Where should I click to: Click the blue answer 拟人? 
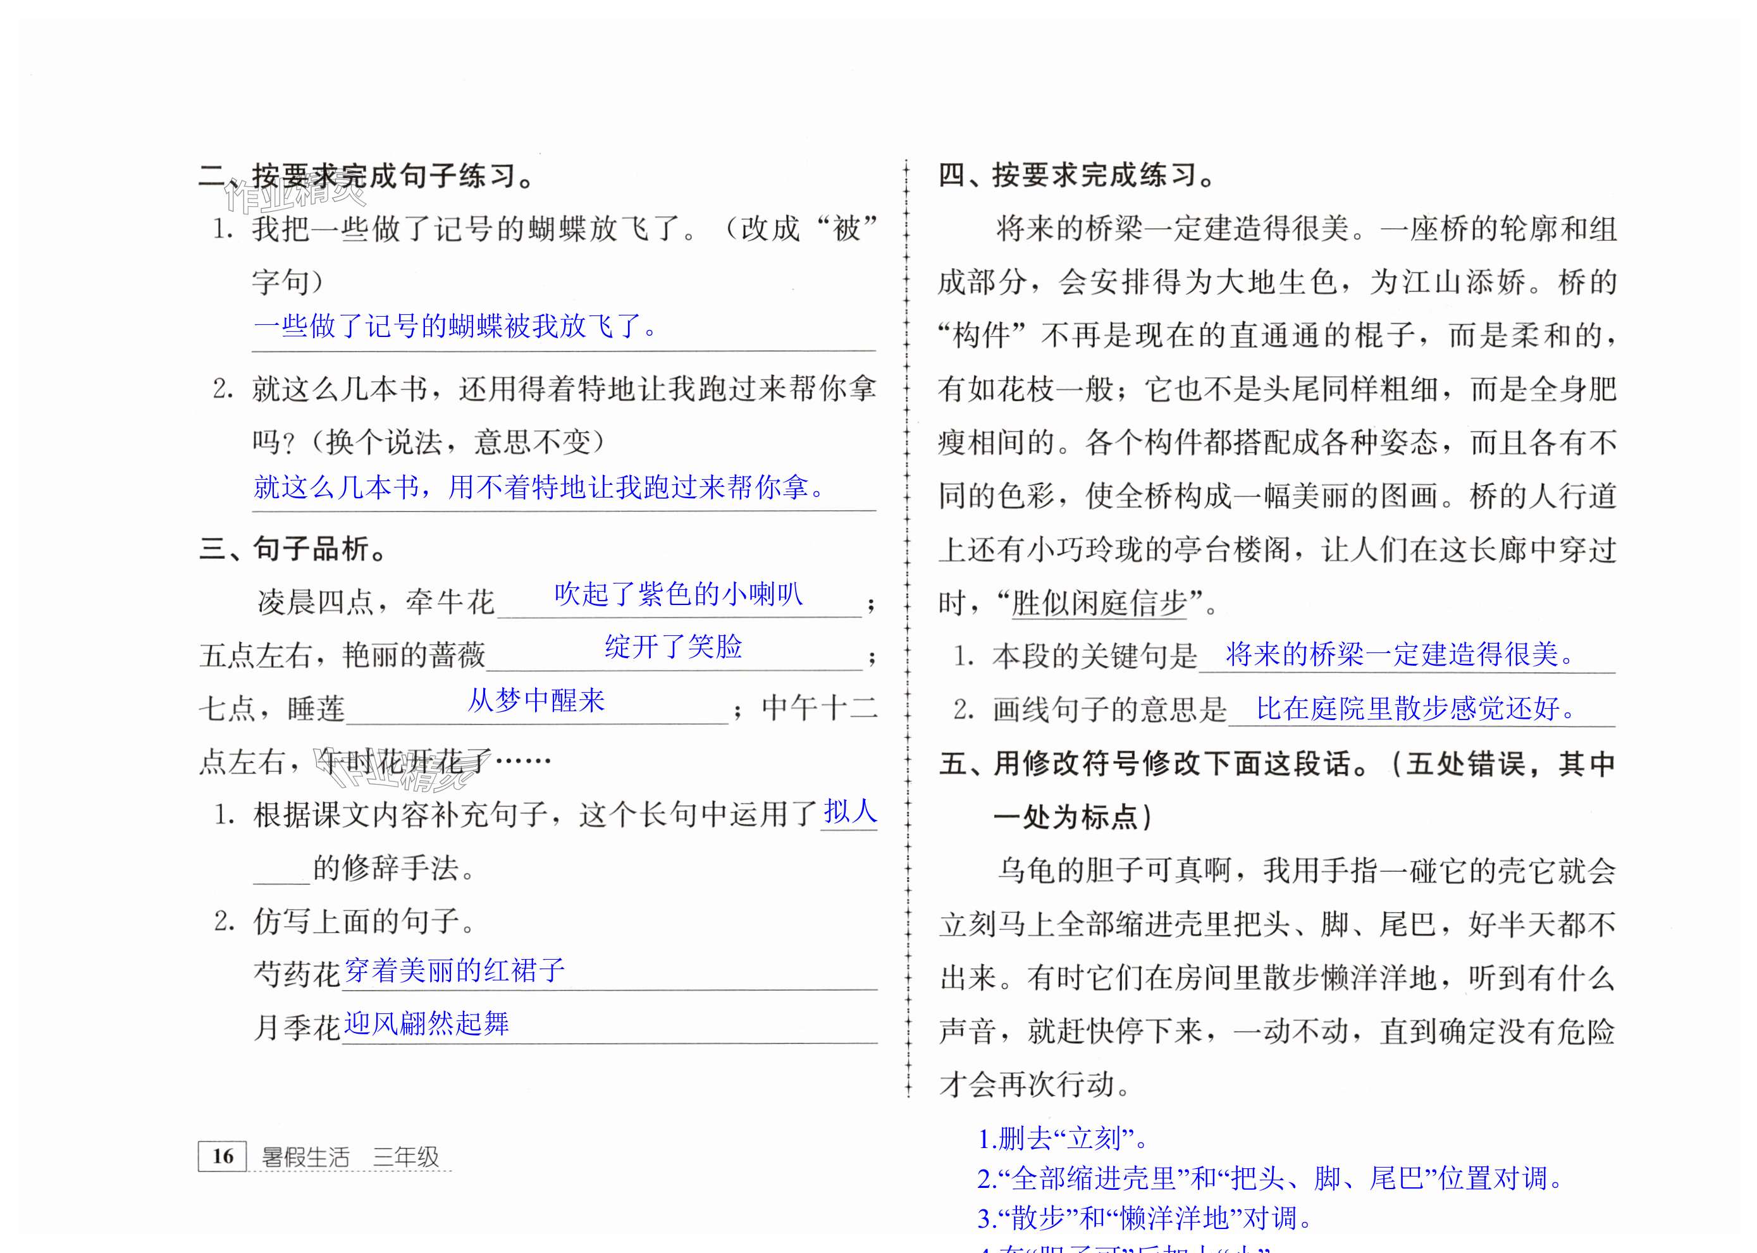click(x=850, y=811)
